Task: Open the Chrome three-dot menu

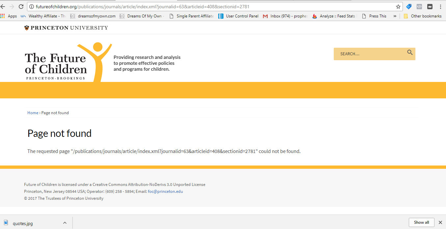Action: click(440, 7)
